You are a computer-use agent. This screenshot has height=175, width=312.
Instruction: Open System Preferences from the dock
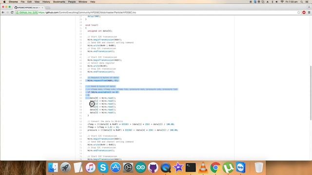click(128, 168)
